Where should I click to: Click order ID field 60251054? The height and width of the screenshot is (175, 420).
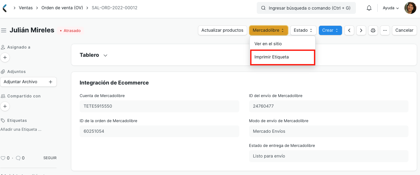point(159,131)
